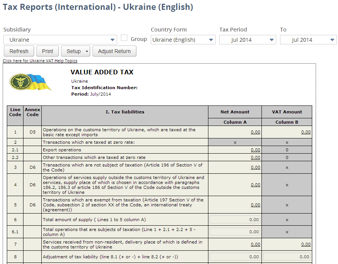Click line 2.1 VAT Amount value 0
The width and height of the screenshot is (338, 264).
tap(287, 150)
